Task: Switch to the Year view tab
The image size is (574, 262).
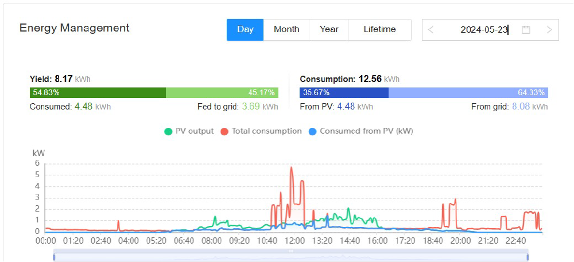Action: click(329, 29)
